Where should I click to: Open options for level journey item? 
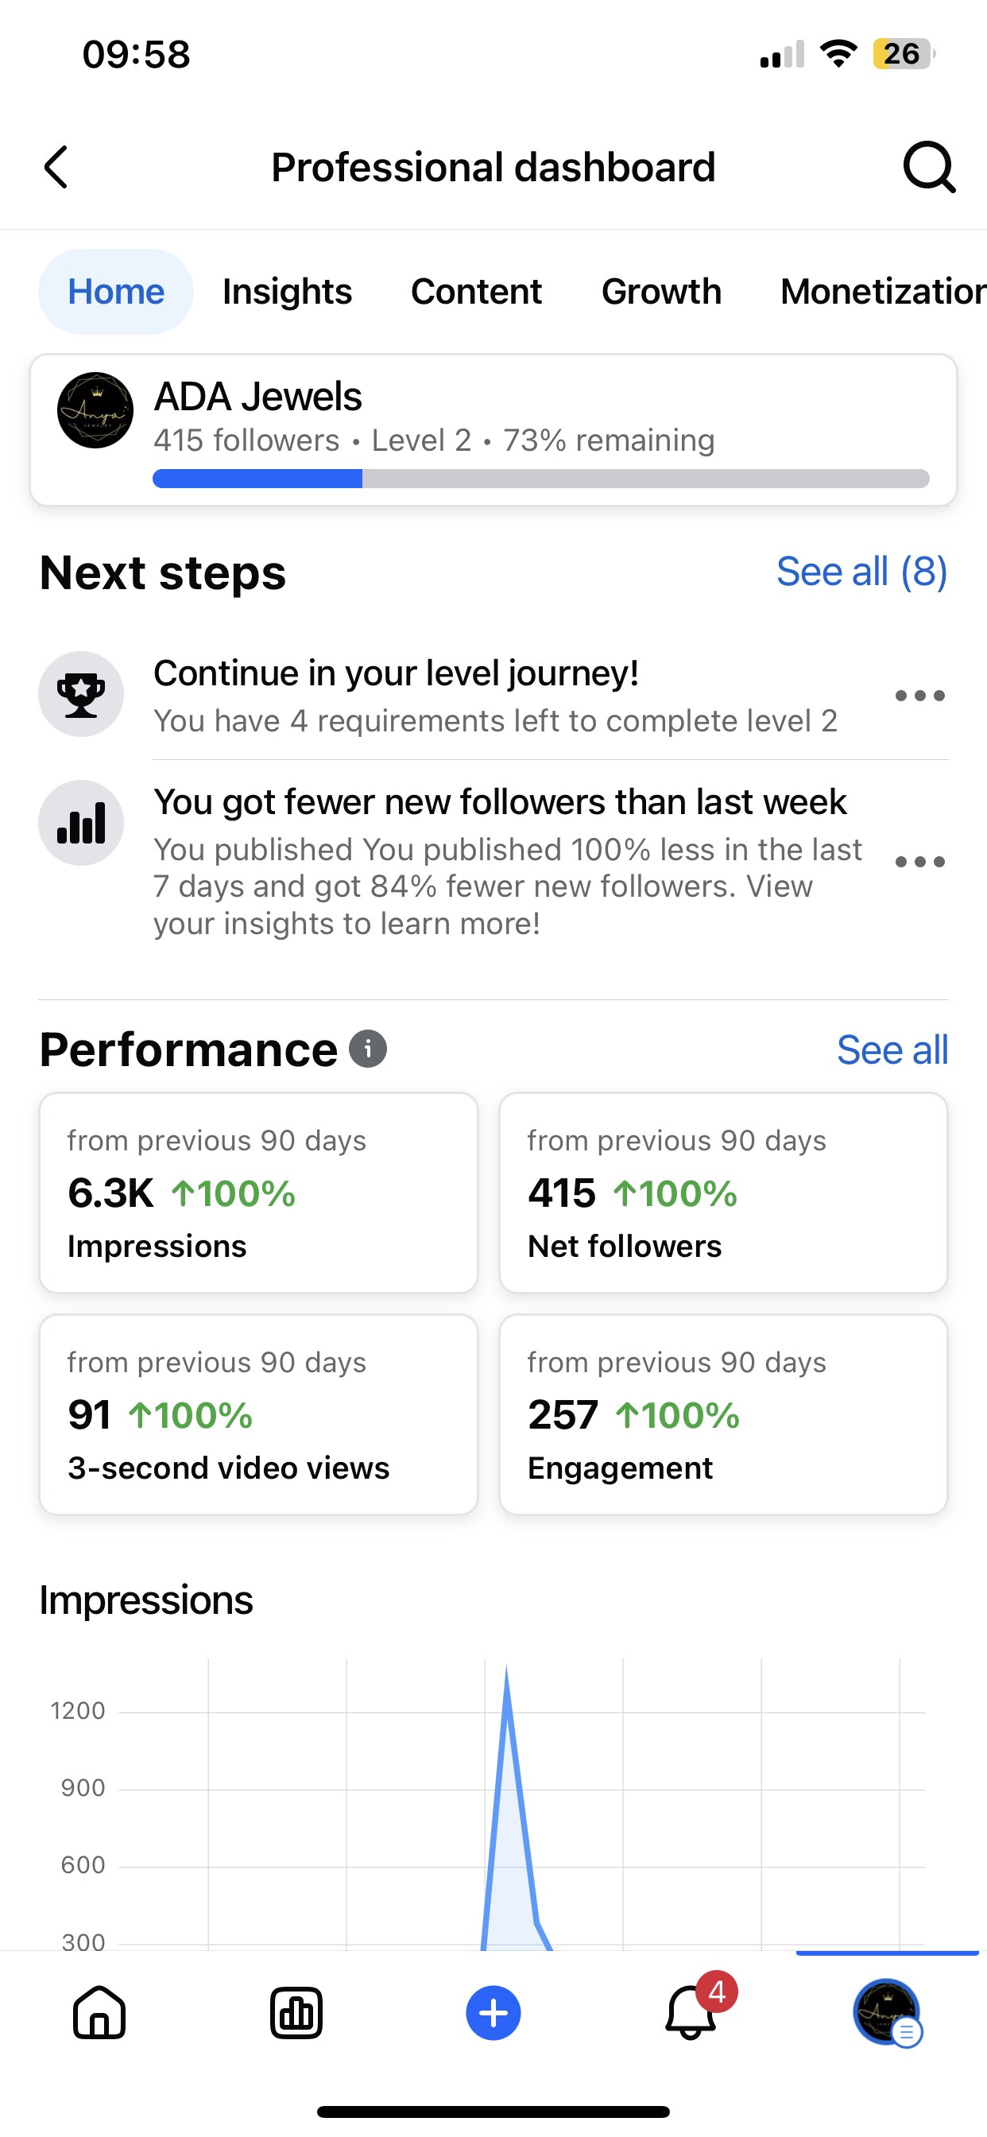[x=919, y=695]
